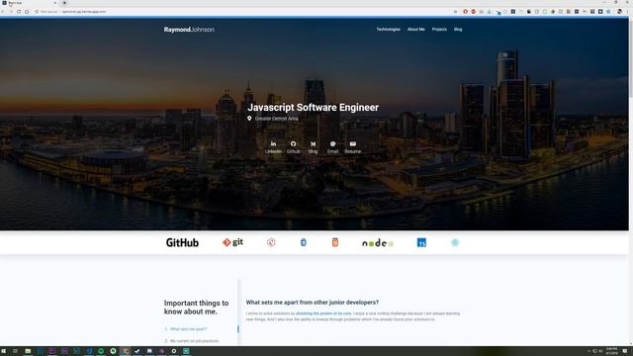Open the taskbar clock and date
633x356 pixels.
611,351
